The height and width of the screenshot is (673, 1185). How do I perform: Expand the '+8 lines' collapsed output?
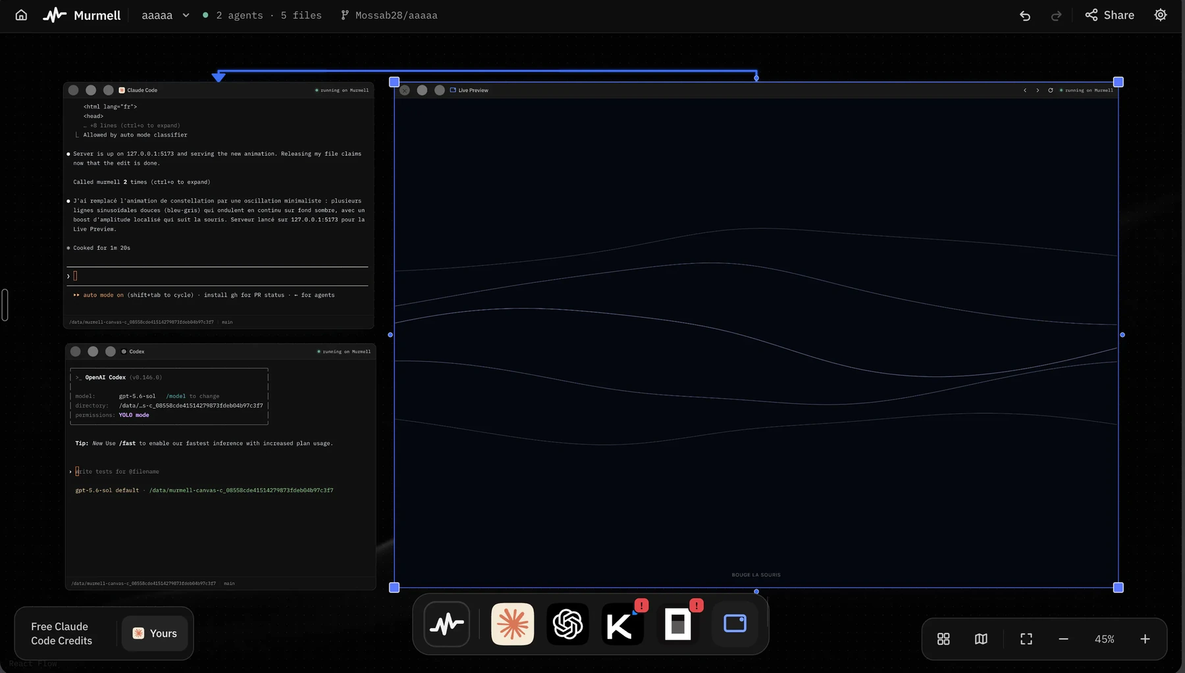132,126
